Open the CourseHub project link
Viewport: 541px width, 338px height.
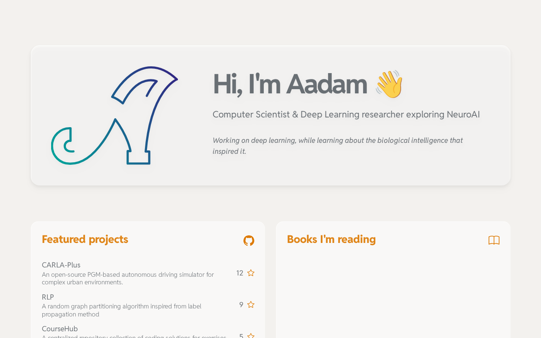click(x=60, y=329)
